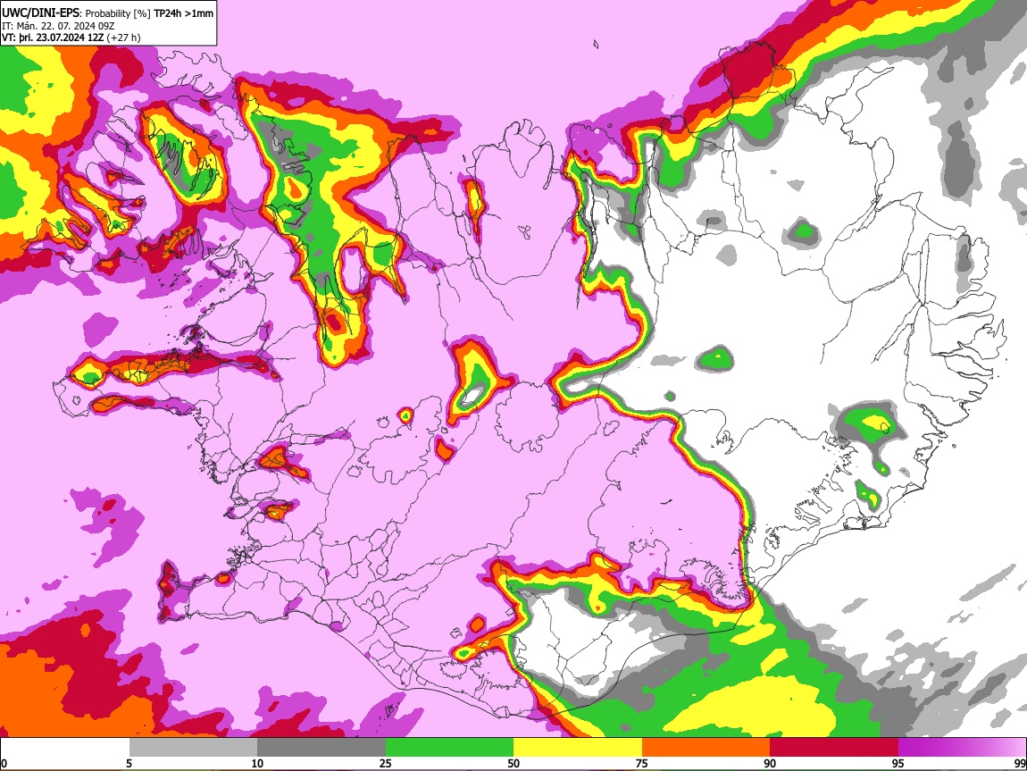Screen dimensions: 1027x771
Task: Select the orange 75–90% legend band
Action: point(706,748)
